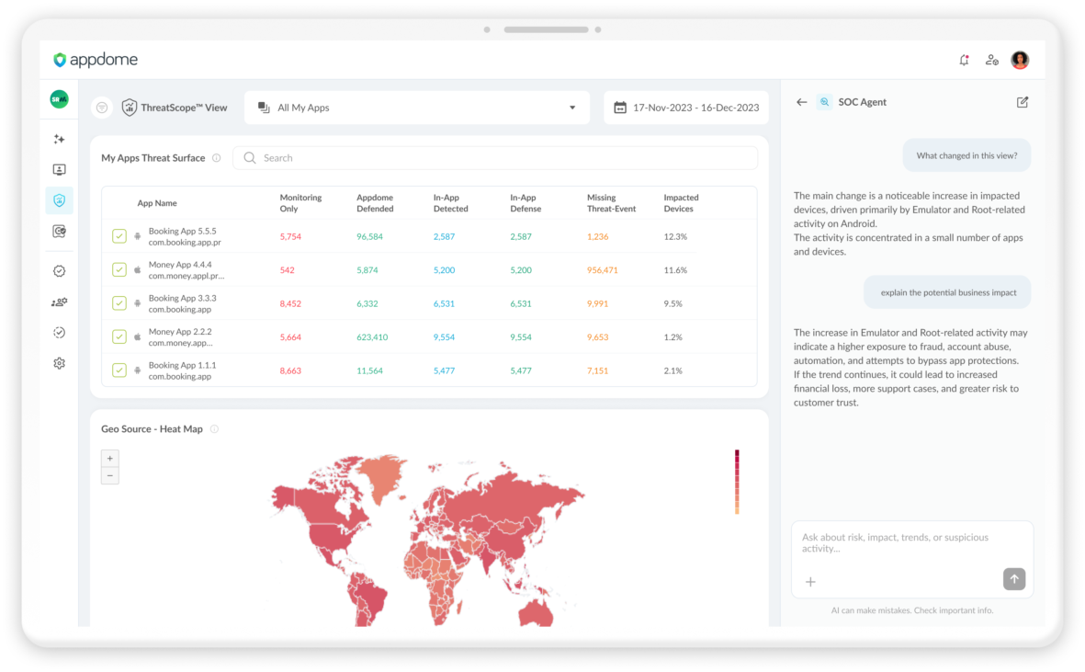Viewport: 1085px width, 672px height.
Task: Start a new chat with edit icon
Action: [x=1022, y=102]
